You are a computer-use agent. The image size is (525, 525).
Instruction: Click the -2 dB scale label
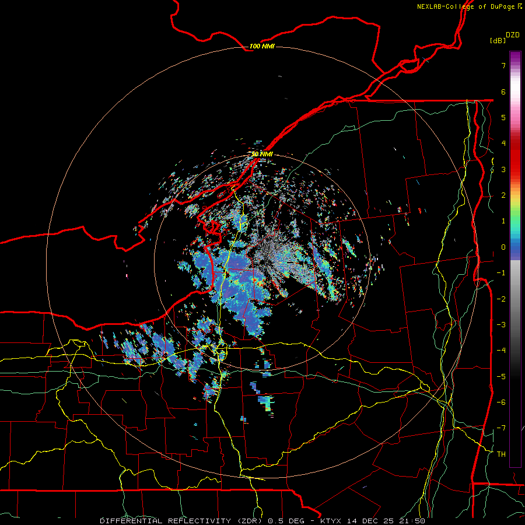tap(501, 299)
